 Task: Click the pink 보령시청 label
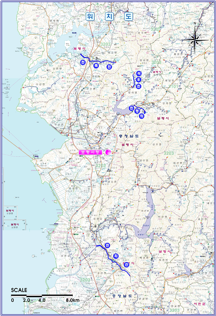[x=90, y=152]
